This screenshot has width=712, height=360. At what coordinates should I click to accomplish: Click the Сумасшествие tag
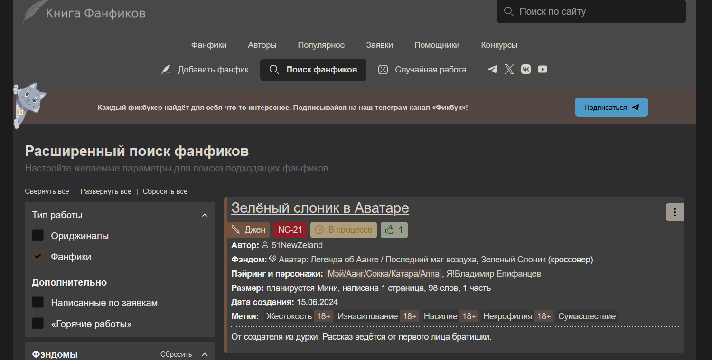pos(587,316)
